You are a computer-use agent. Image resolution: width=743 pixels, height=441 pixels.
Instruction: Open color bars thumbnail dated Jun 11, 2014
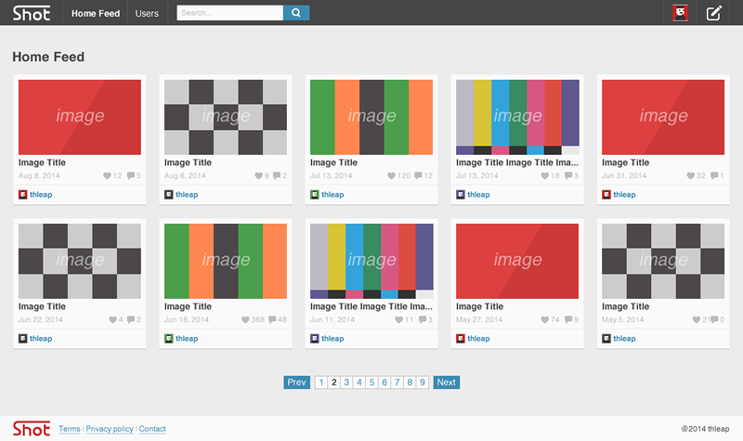pos(371,261)
